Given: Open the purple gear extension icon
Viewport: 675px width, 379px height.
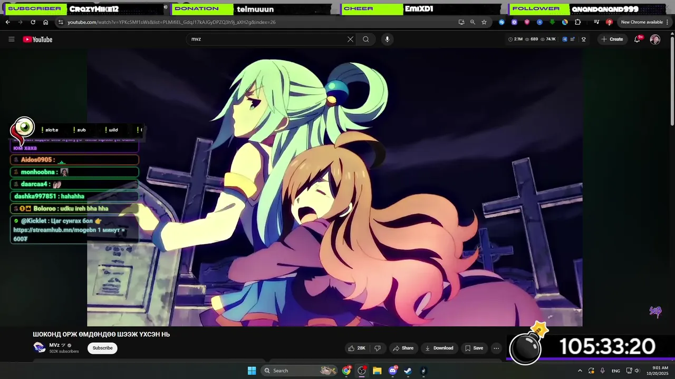Looking at the screenshot, I should point(514,22).
